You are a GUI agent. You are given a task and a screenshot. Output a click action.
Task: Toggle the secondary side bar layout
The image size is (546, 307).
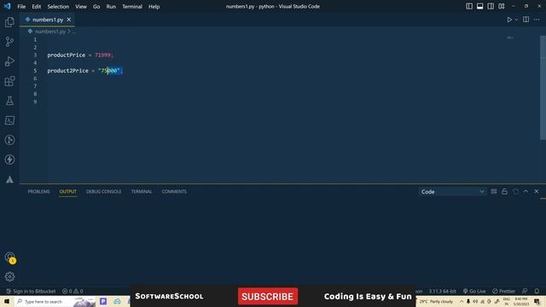491,6
